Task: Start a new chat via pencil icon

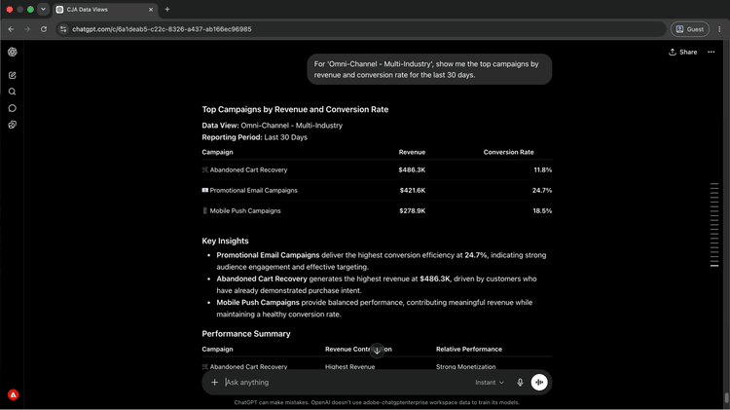Action: pyautogui.click(x=12, y=75)
